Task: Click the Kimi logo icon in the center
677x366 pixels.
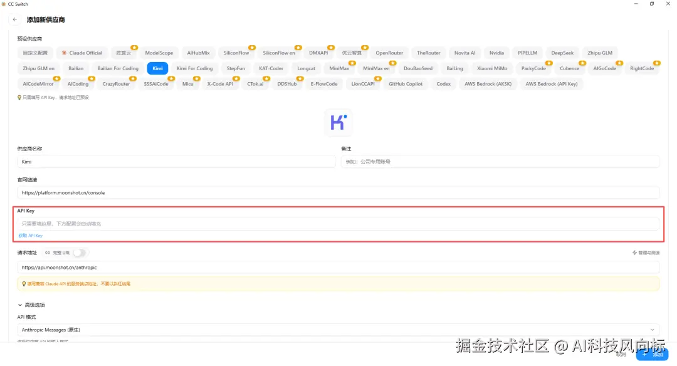Action: pos(338,123)
